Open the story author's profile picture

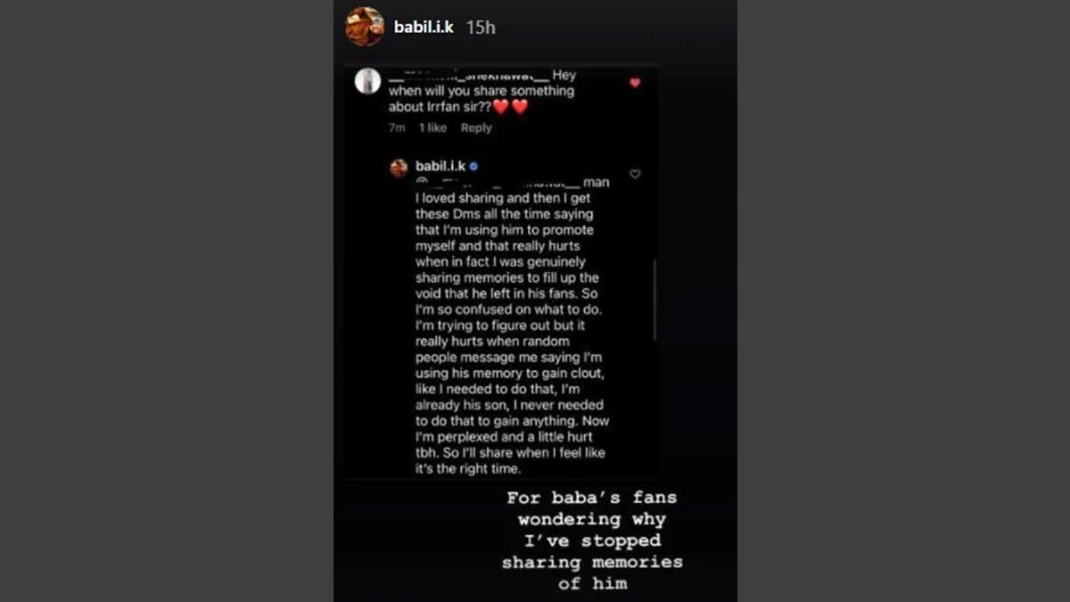click(365, 27)
